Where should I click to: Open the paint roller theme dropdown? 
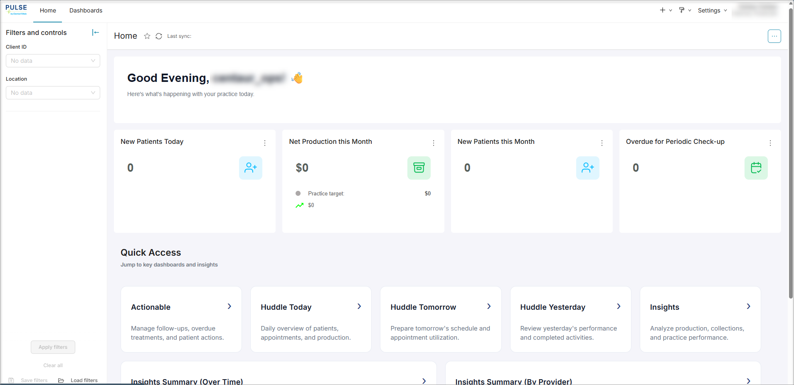[x=685, y=10]
